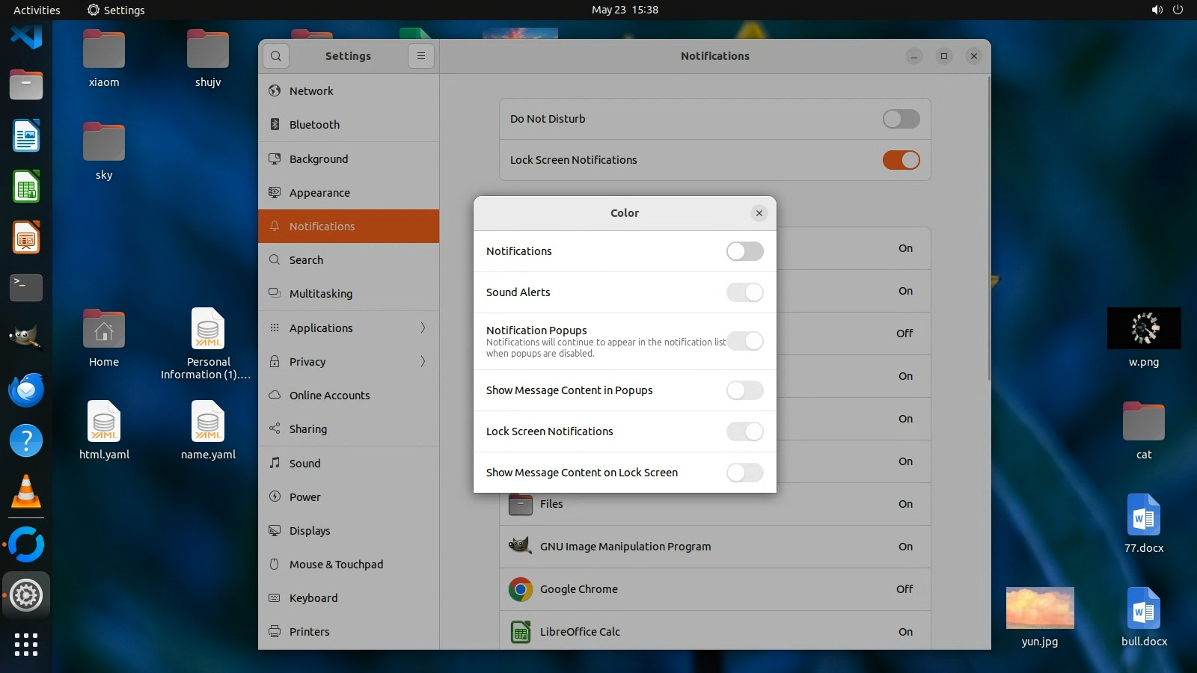Click the Notifications panel scrollbar

coord(989,224)
